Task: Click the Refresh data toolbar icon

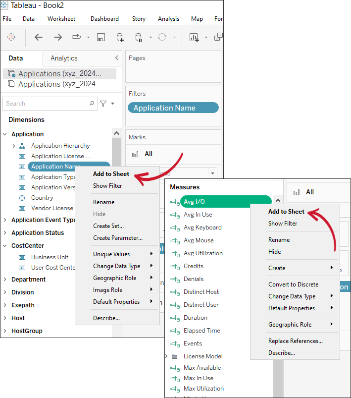Action: 162,37
